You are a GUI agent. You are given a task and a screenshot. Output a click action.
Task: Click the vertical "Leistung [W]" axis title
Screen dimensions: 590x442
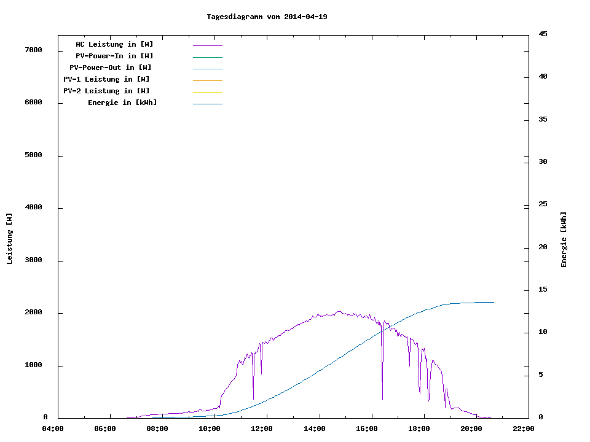pyautogui.click(x=9, y=239)
